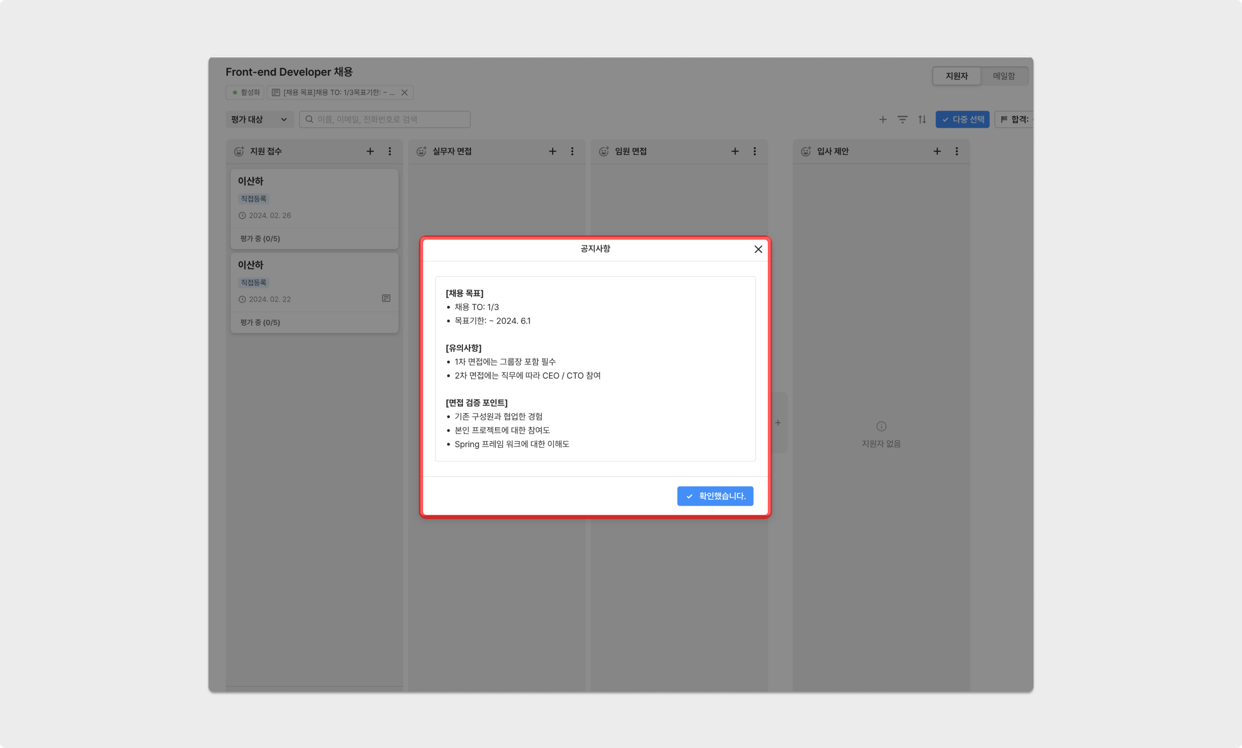Image resolution: width=1242 pixels, height=748 pixels.
Task: Switch to the 메일함 tab
Action: click(1004, 76)
